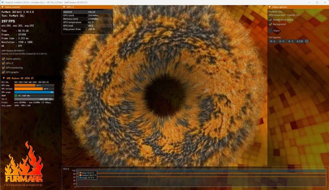Enable the VSync checkbox
The height and width of the screenshot is (190, 329).
270,31
